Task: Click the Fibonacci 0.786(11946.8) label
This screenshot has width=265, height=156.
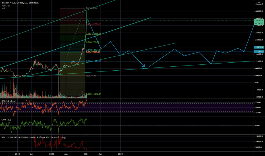Action: [x=94, y=61]
